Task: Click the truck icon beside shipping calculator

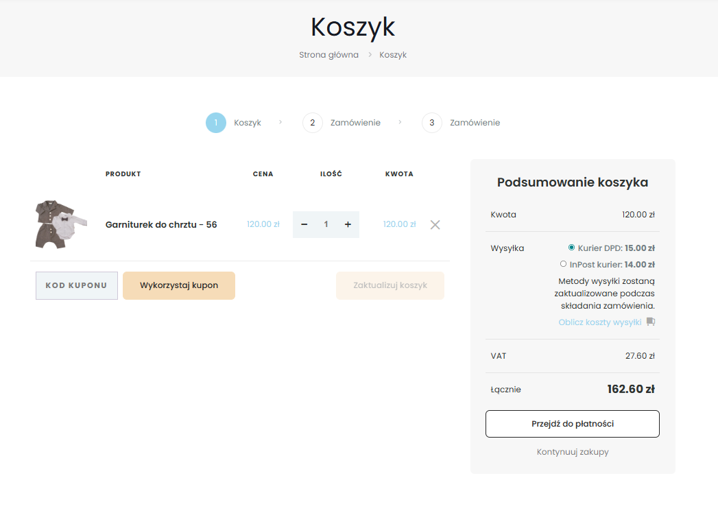Action: (x=651, y=322)
